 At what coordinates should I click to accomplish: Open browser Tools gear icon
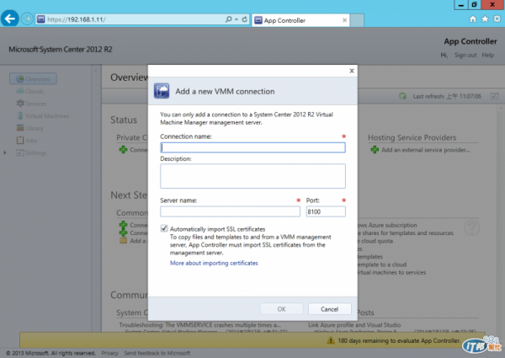tap(497, 19)
